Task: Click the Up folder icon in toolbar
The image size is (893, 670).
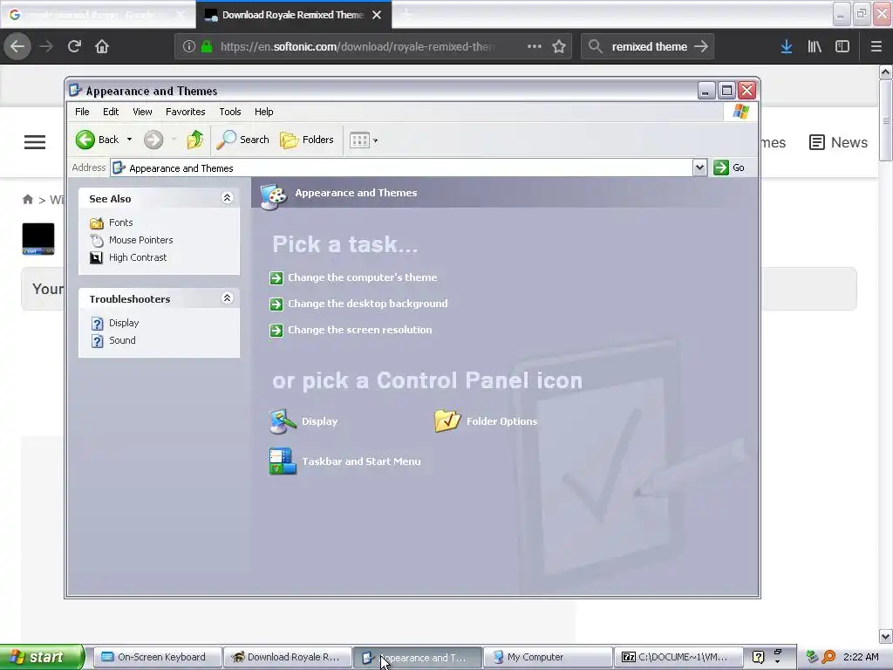Action: coord(194,140)
